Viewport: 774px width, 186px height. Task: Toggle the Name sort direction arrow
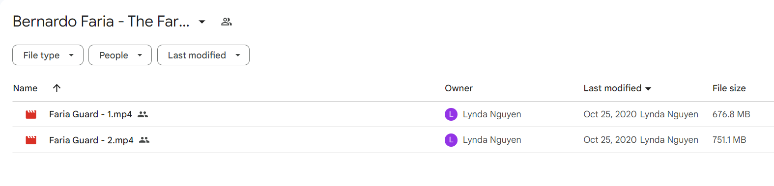point(57,88)
